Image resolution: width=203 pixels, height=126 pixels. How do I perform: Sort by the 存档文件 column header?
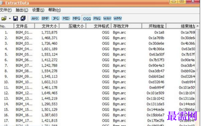point(126,26)
